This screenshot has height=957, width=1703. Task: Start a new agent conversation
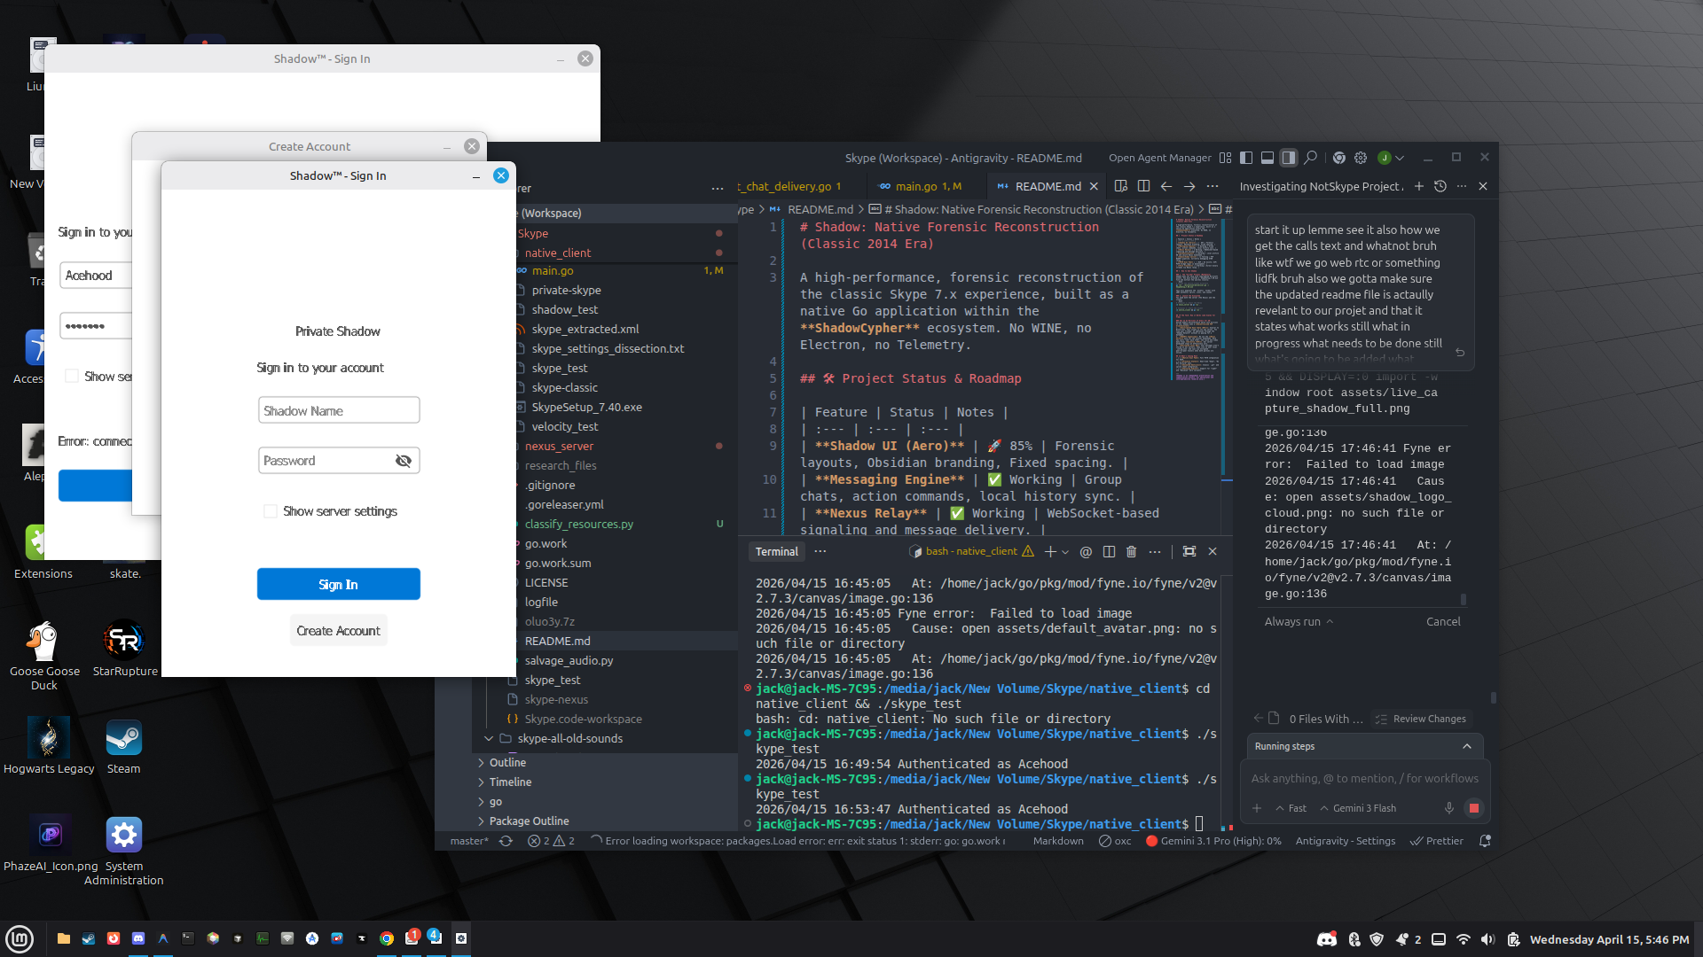(x=1419, y=186)
